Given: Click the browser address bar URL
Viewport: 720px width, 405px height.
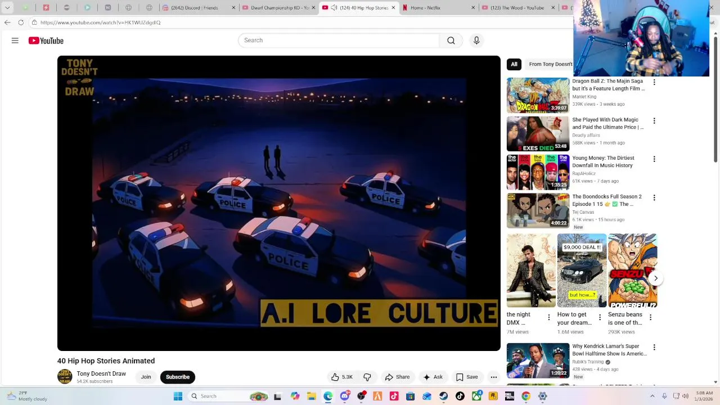Looking at the screenshot, I should point(100,22).
